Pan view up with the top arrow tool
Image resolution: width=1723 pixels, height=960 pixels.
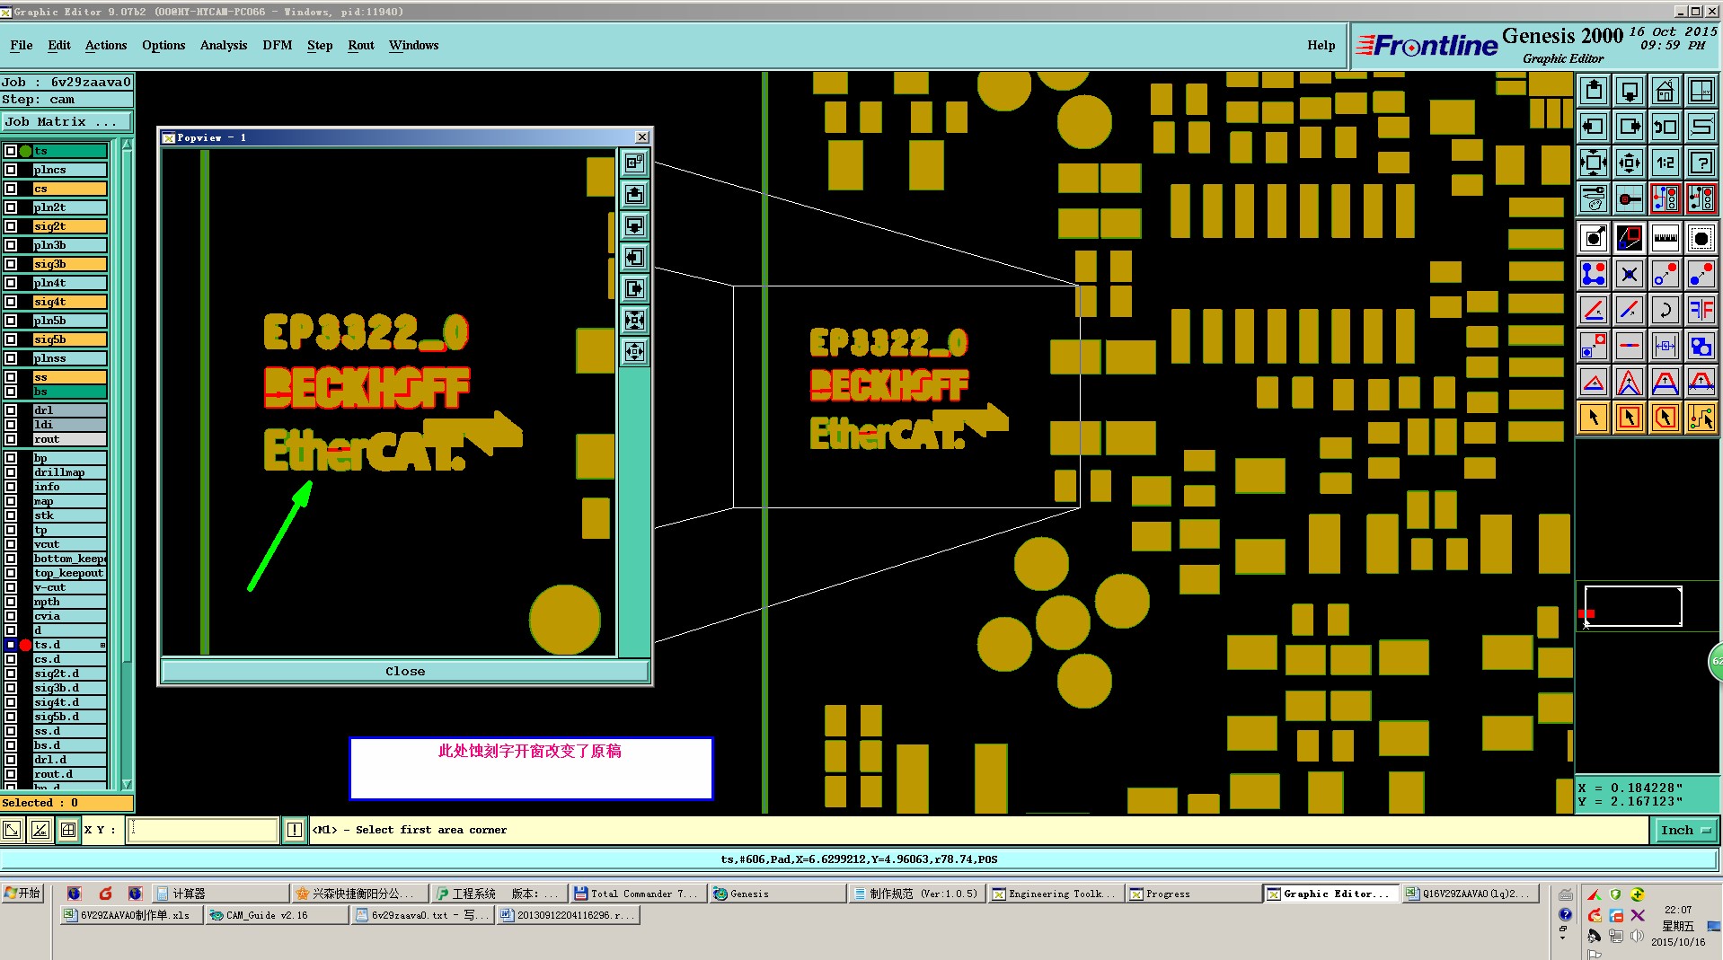point(1594,91)
